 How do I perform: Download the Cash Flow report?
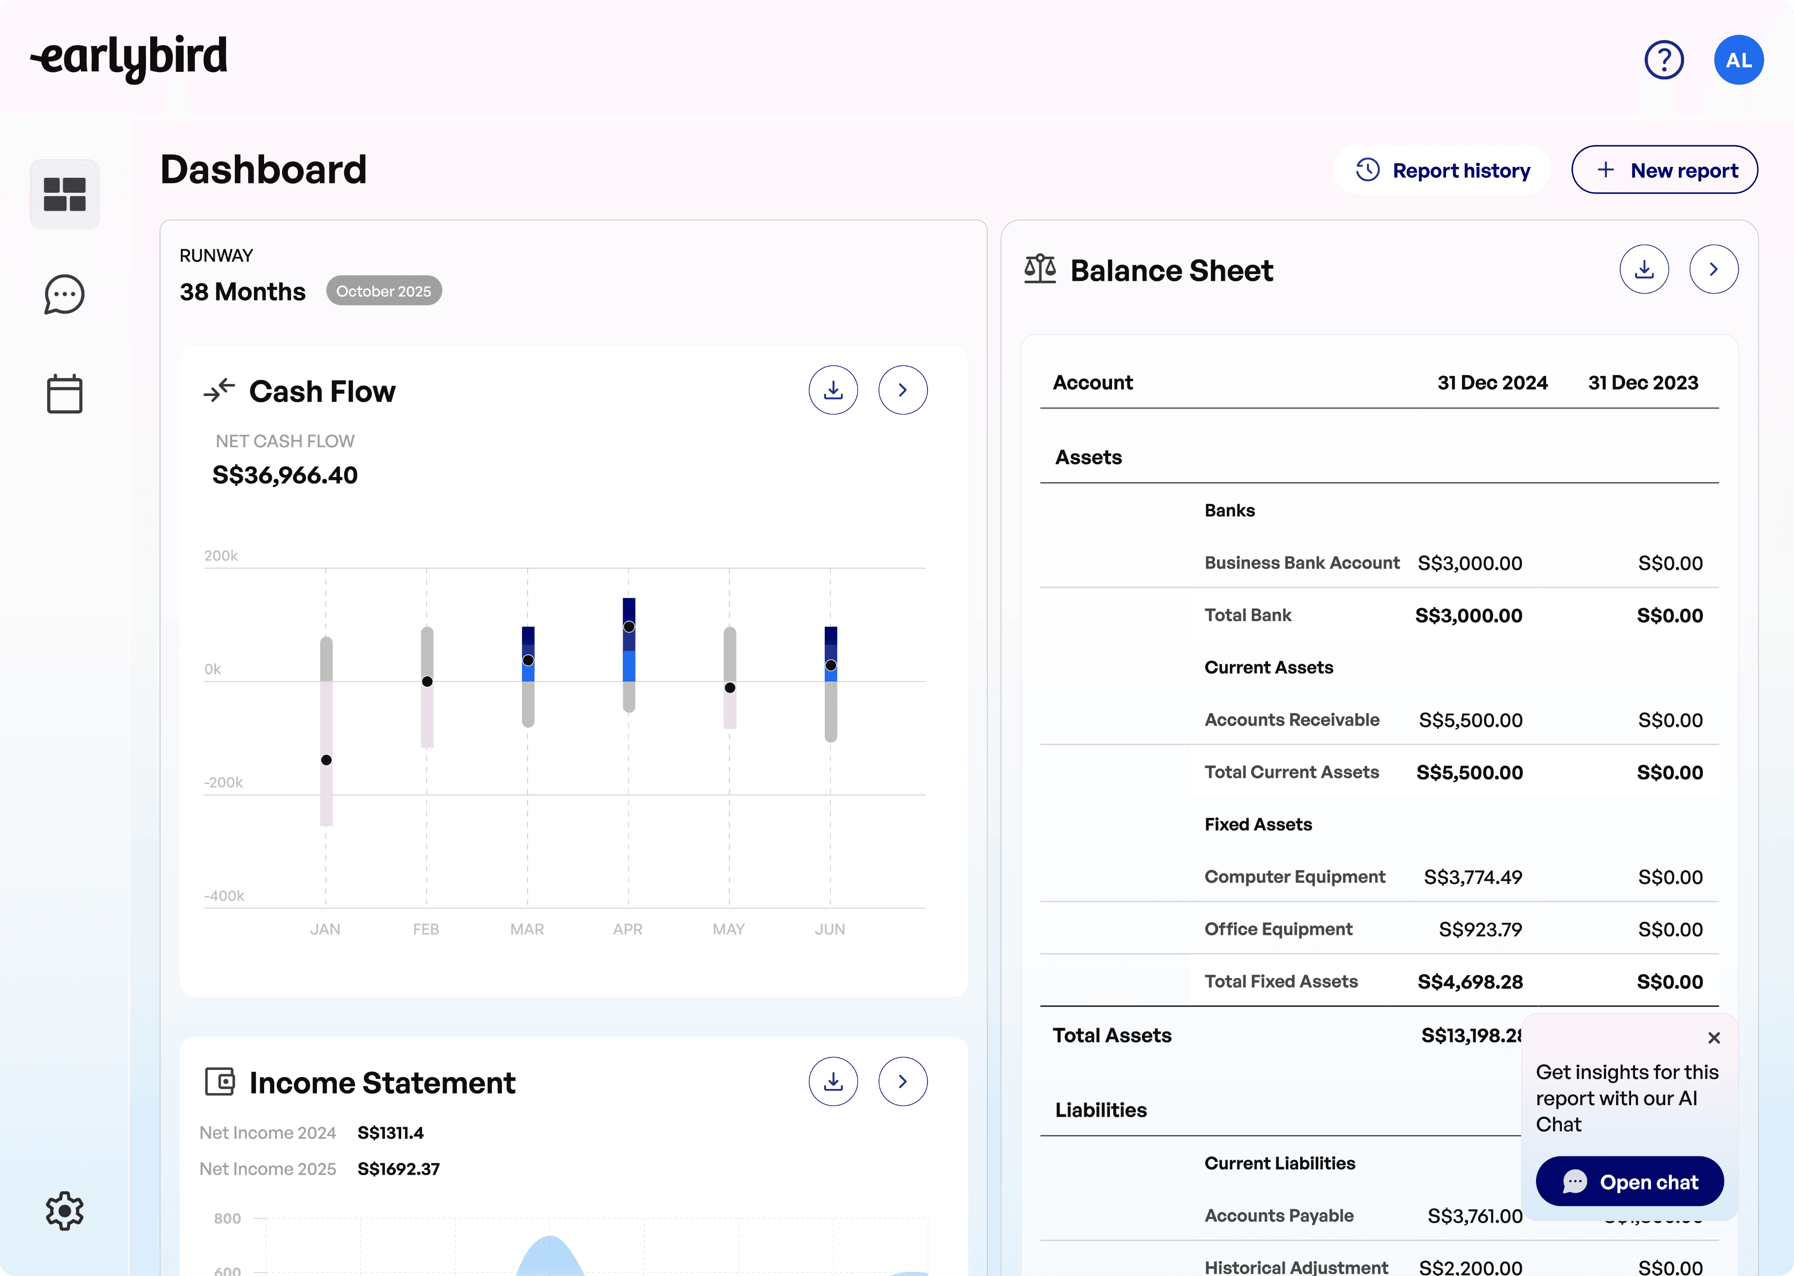[833, 390]
